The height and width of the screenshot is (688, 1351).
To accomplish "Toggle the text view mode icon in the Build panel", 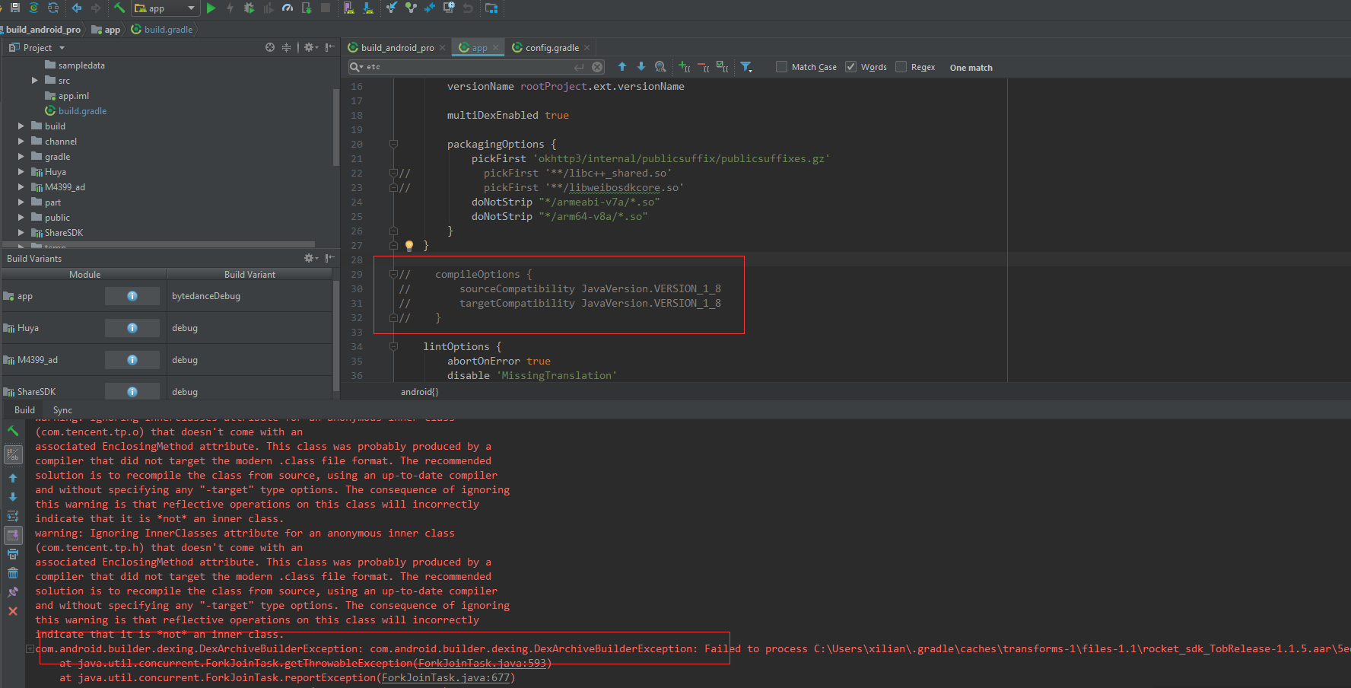I will [x=13, y=455].
